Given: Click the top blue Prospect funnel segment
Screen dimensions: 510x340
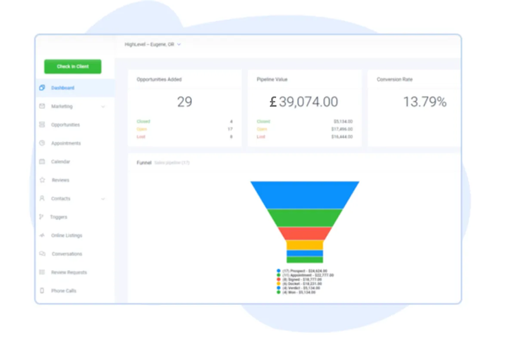Looking at the screenshot, I should tap(305, 195).
